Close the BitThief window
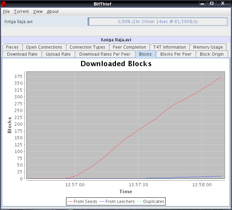Viewport: 232px width, 210px height. 223,3
